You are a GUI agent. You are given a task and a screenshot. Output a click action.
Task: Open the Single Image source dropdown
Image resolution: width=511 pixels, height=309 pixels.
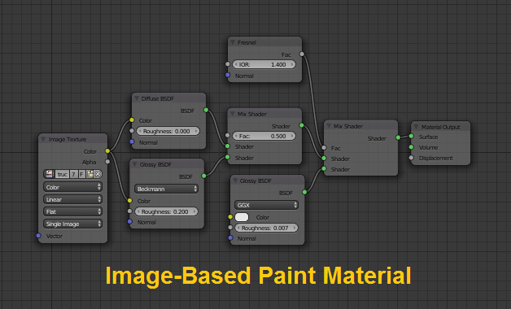coord(72,224)
